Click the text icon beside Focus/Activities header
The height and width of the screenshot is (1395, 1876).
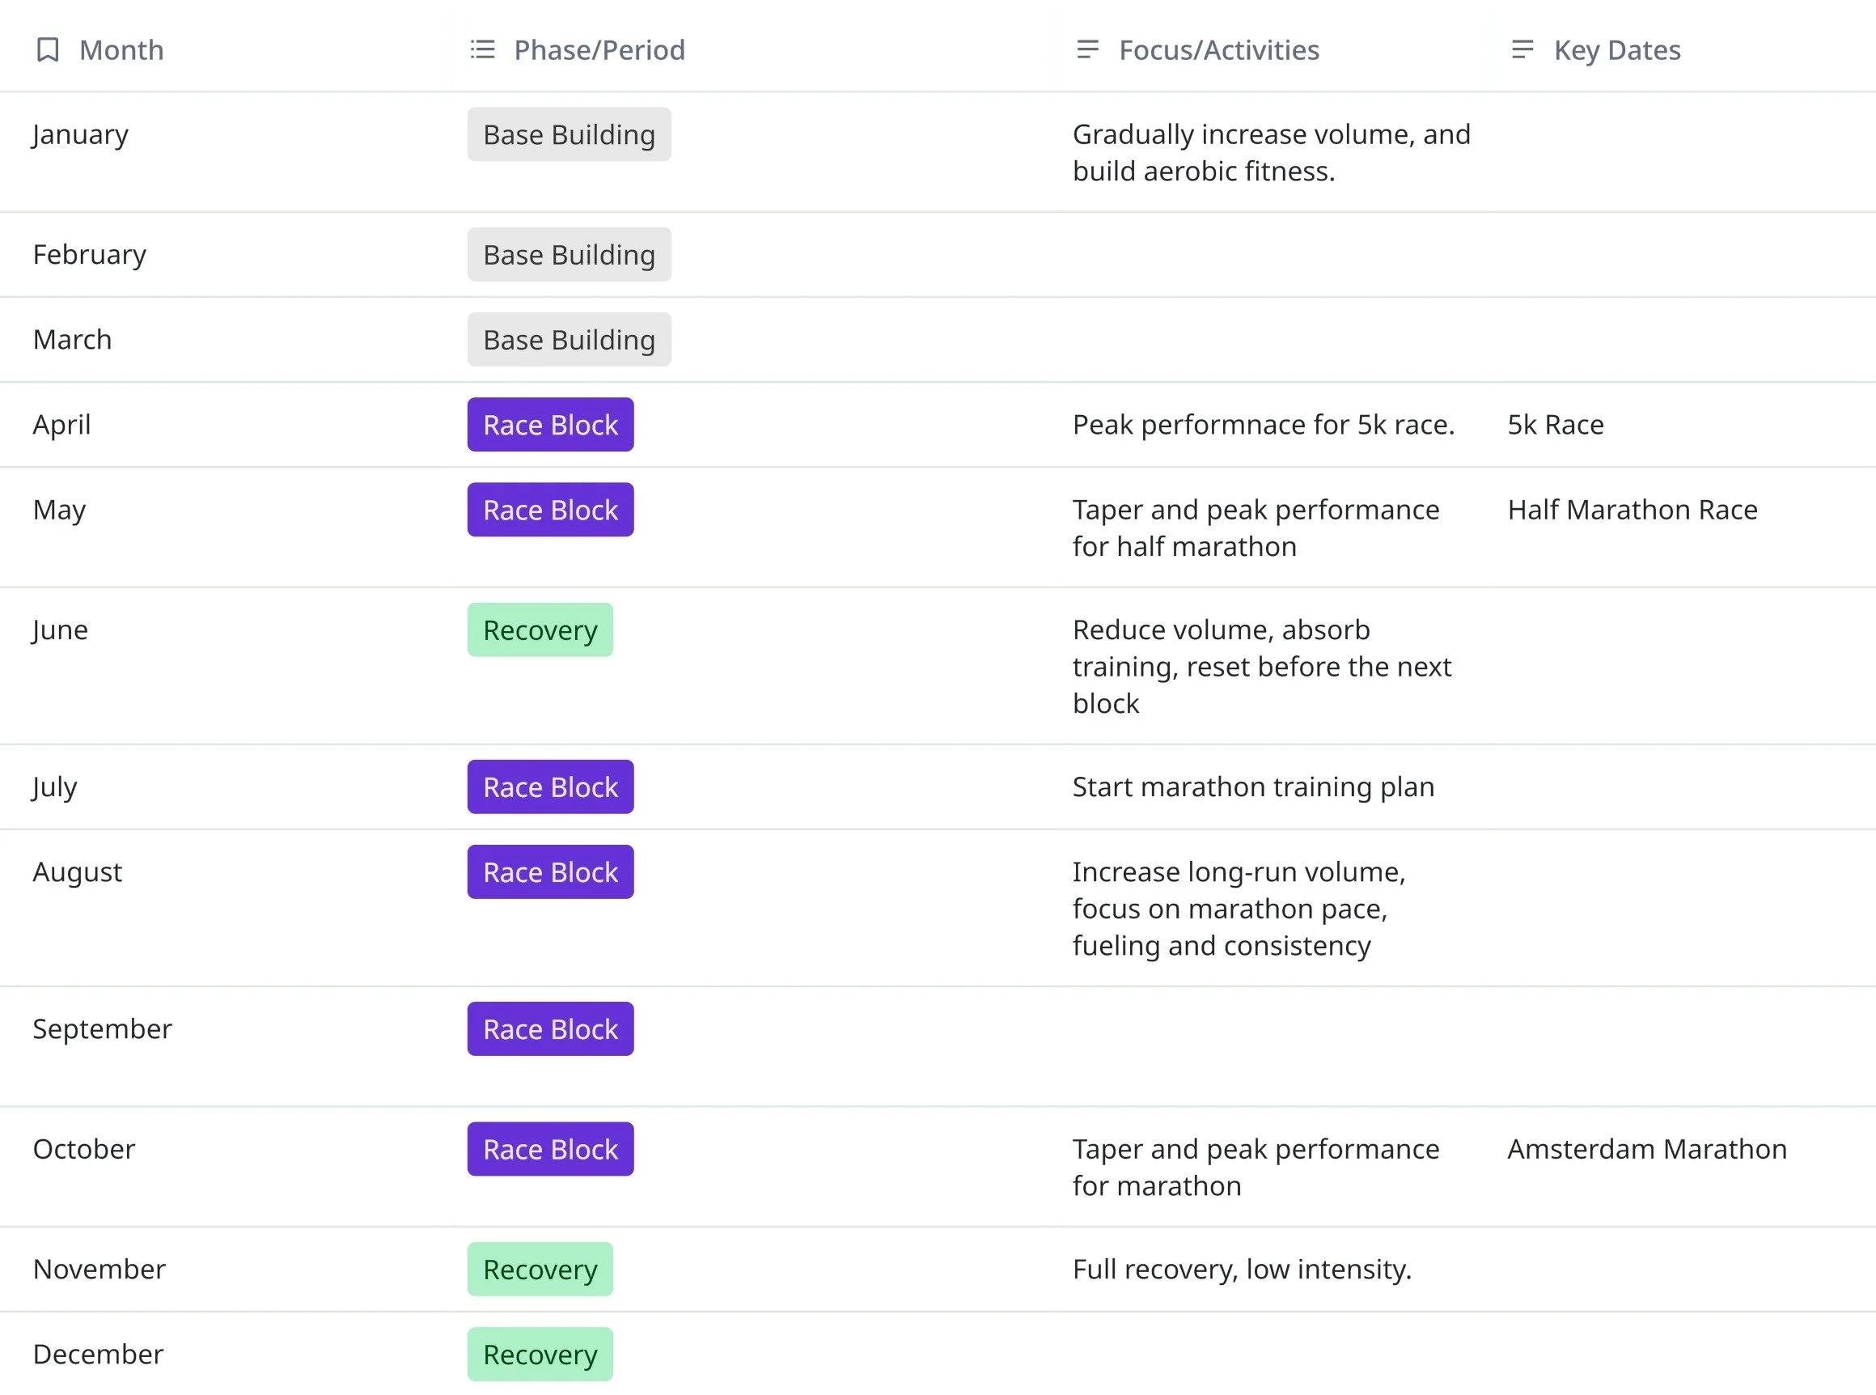[1087, 50]
